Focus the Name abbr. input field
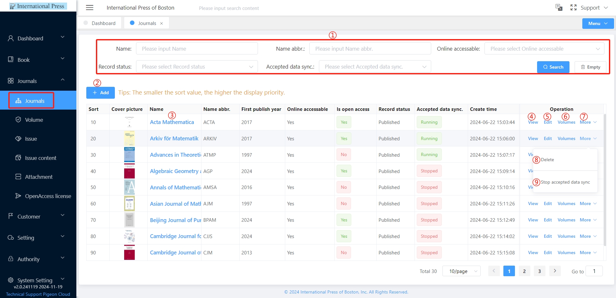616x298 pixels. click(x=370, y=49)
